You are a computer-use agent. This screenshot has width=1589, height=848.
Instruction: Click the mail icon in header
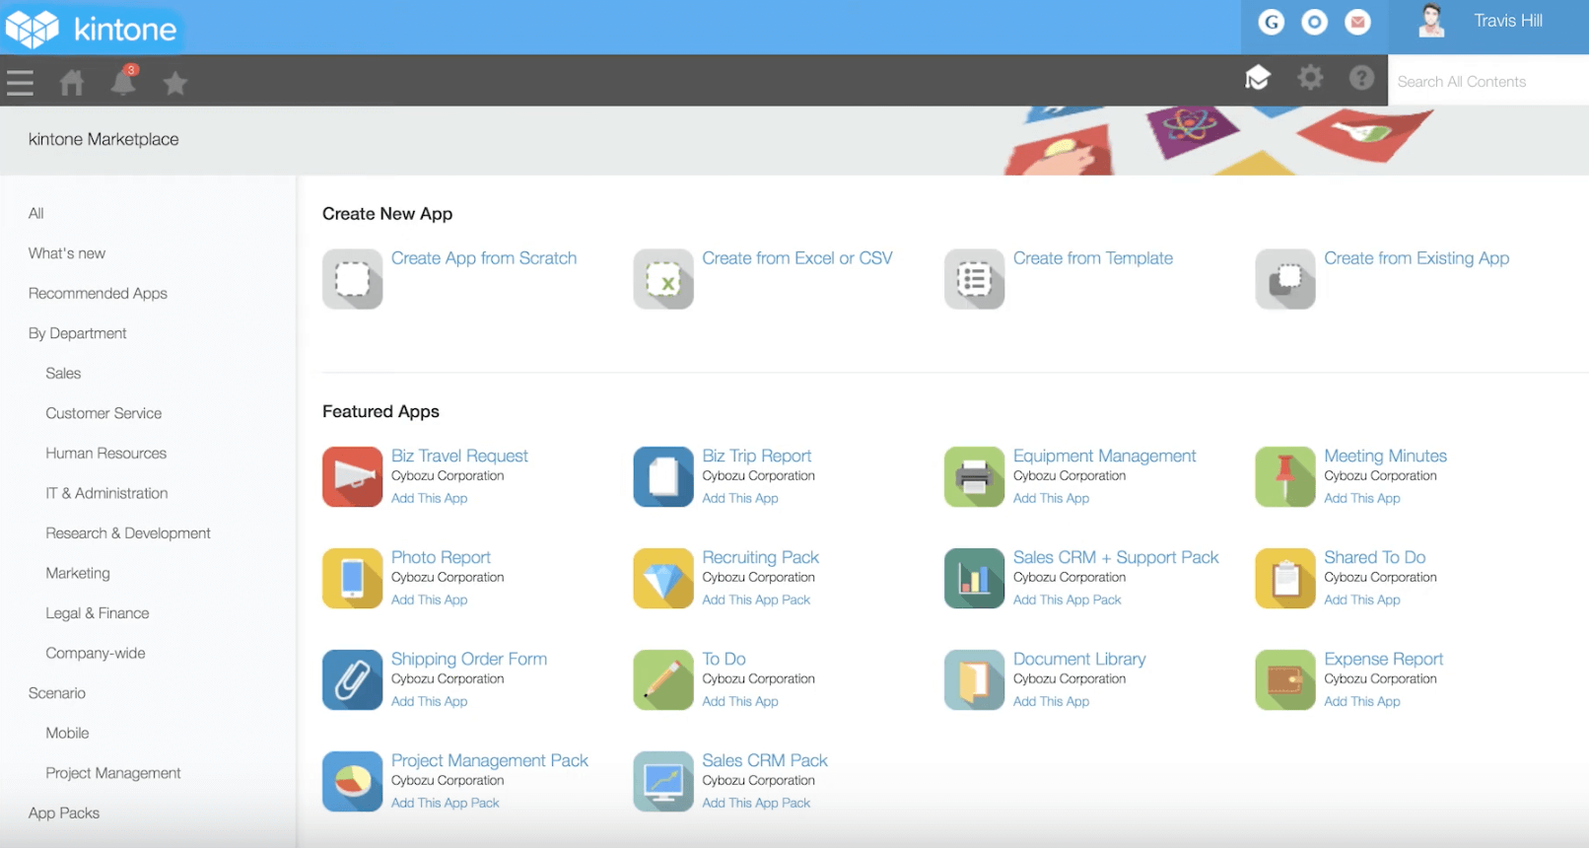click(x=1358, y=22)
